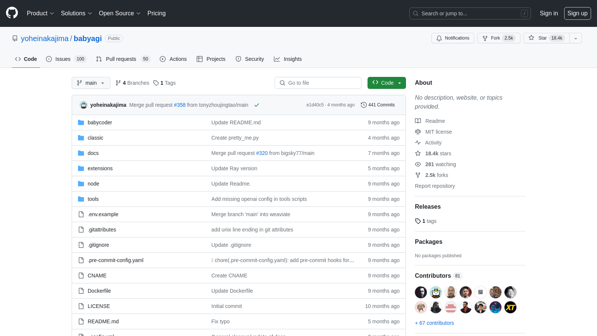Click the bell icon for Notifications

[x=439, y=38]
